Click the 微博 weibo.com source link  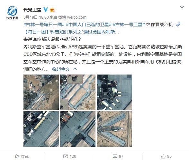click(72, 17)
